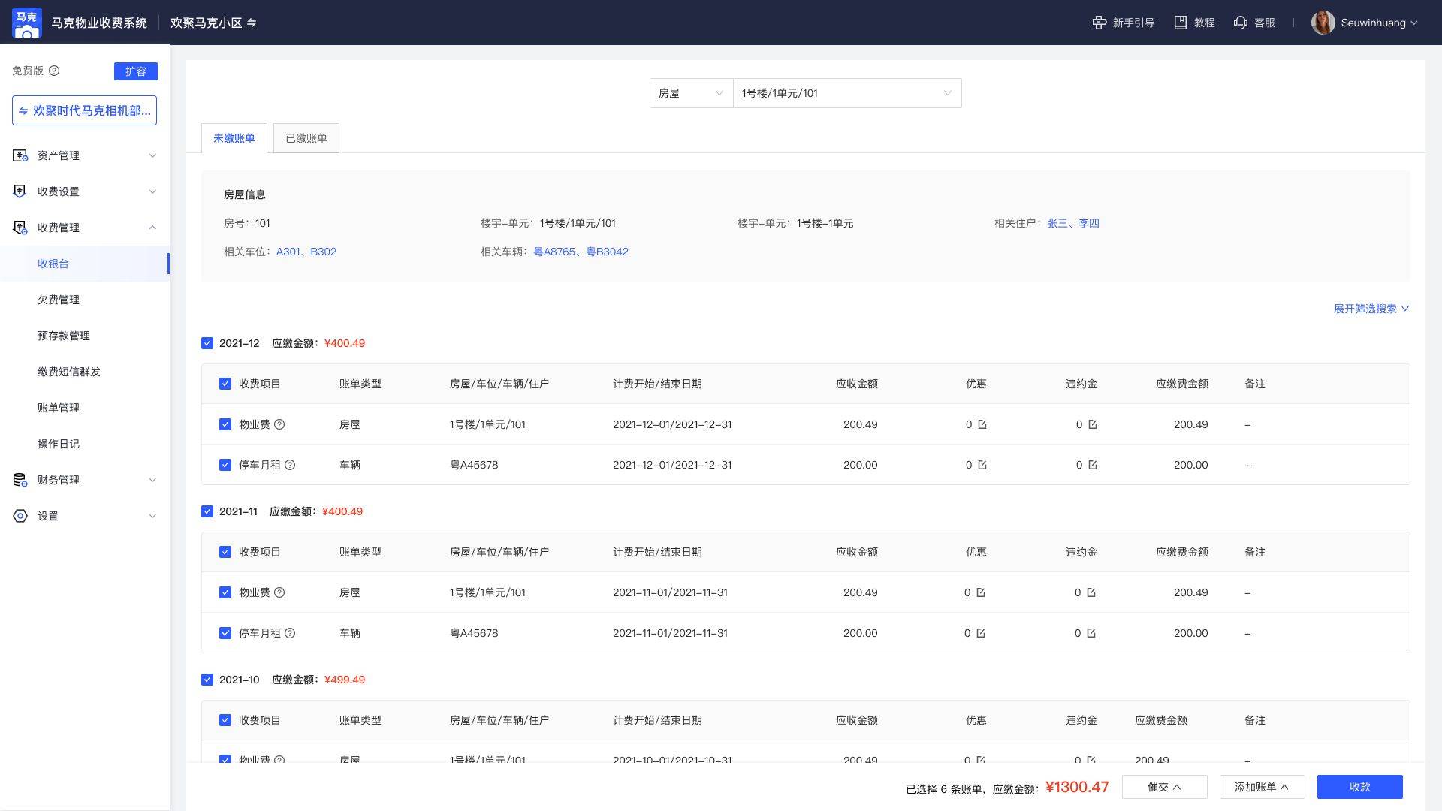Image resolution: width=1442 pixels, height=811 pixels.
Task: Click the 设置 hexagon icon
Action: [x=20, y=516]
